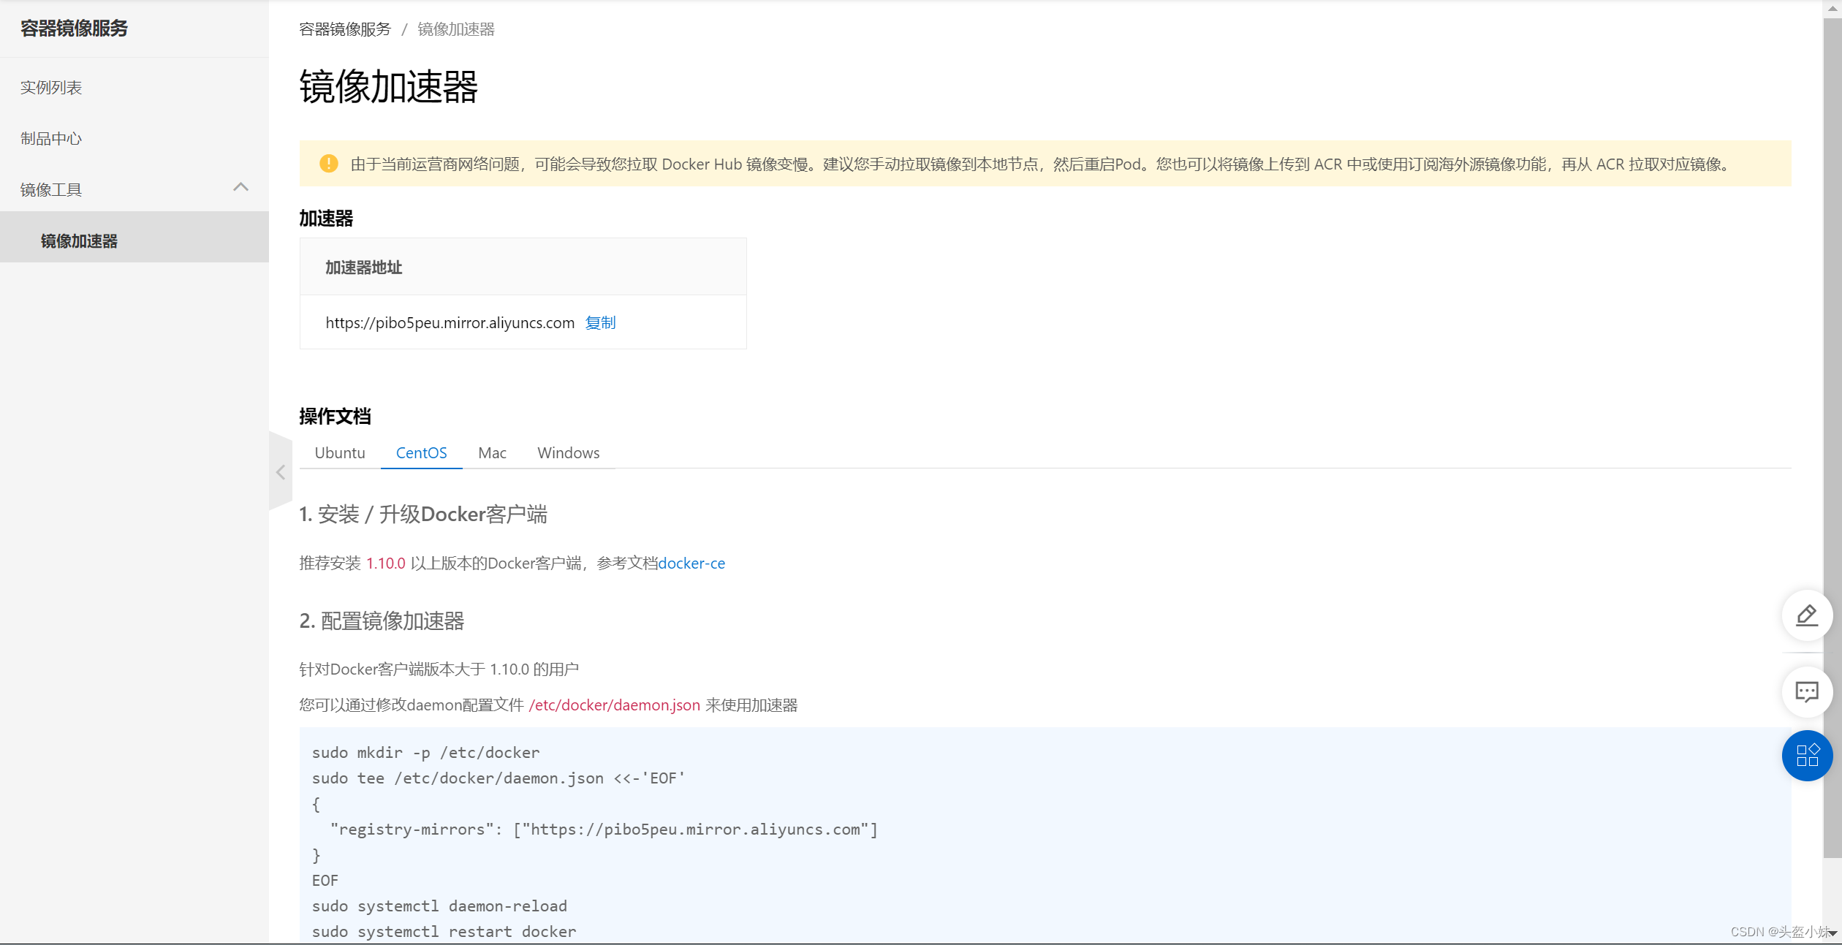Click scrollbar up arrow at top right
Screen dimensions: 1842x945
[1832, 7]
